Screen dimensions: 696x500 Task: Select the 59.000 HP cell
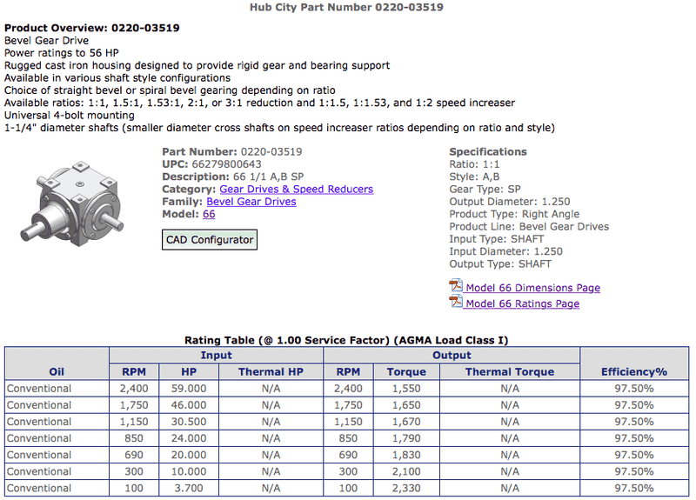[x=189, y=389]
